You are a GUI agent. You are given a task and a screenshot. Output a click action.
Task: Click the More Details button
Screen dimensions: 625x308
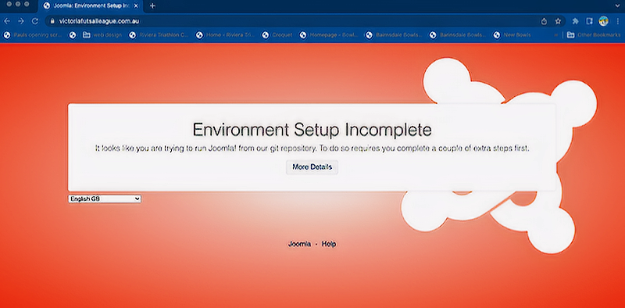312,167
